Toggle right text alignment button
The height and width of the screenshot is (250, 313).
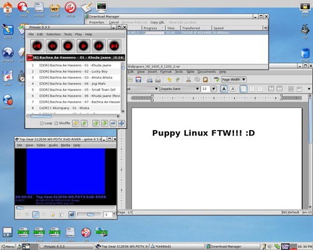tap(260, 89)
